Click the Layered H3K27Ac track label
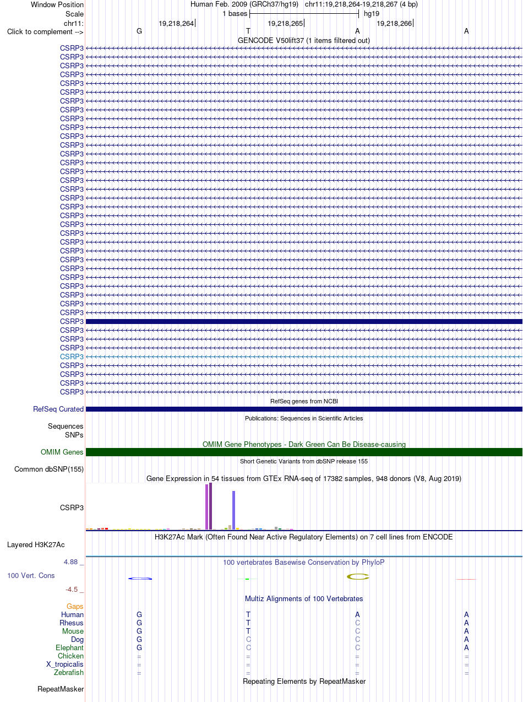523x702 pixels. tap(36, 545)
